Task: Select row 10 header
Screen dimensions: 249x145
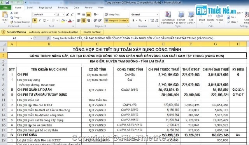Action: coord(4,95)
